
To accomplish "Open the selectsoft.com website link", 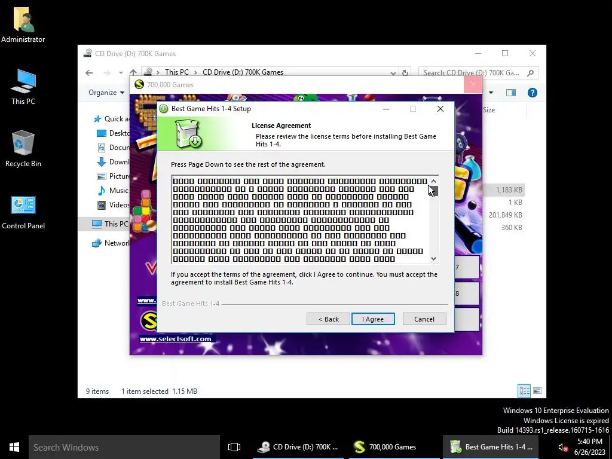I will pyautogui.click(x=176, y=339).
